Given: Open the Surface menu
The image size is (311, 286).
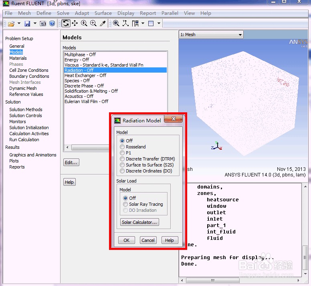Looking at the screenshot, I should click(x=103, y=13).
